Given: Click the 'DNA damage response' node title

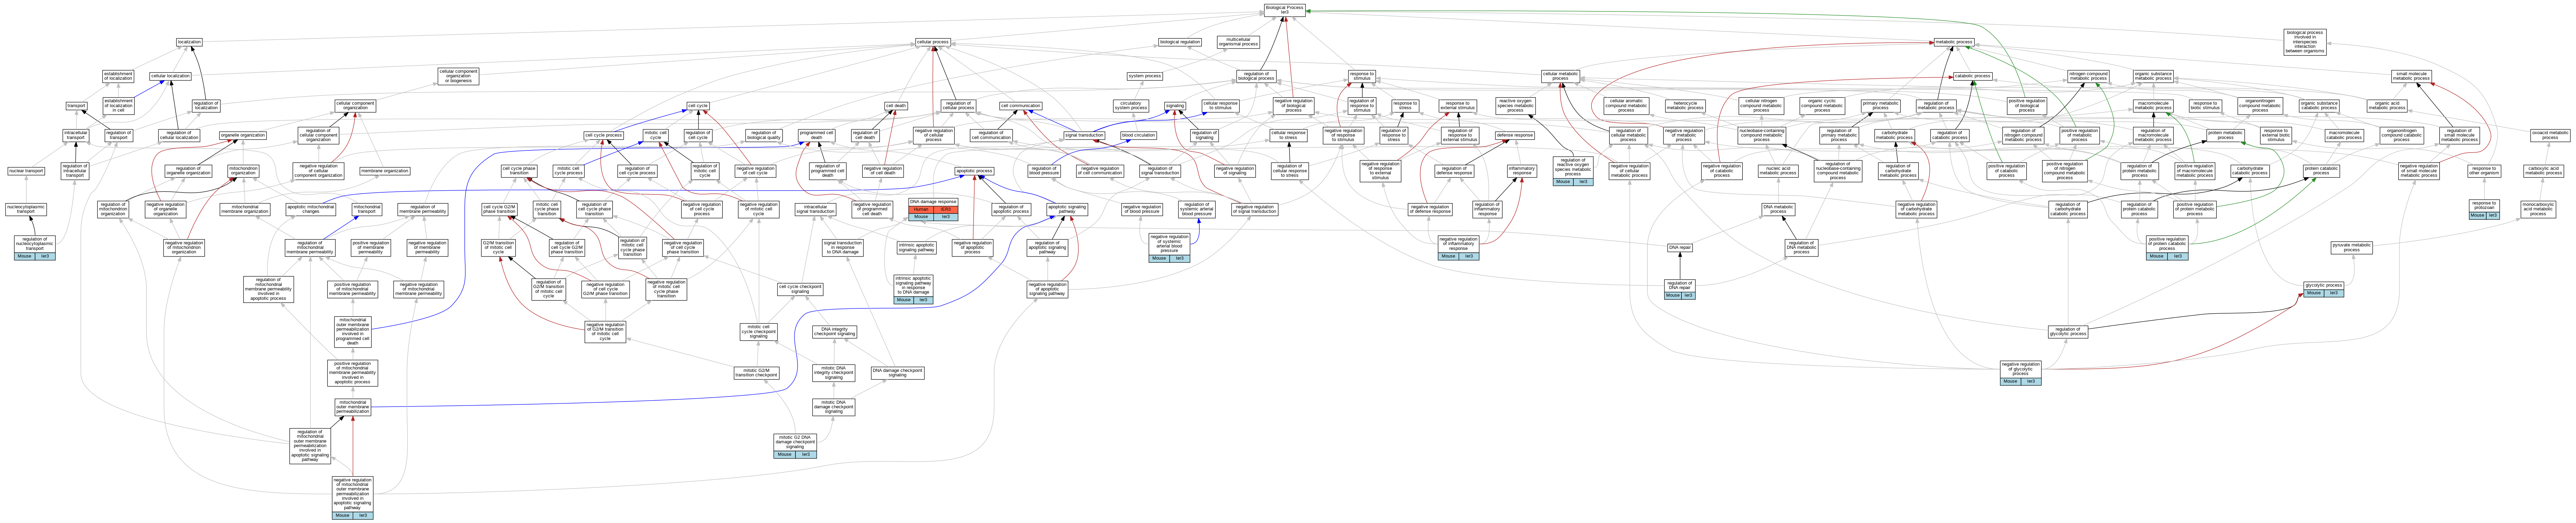Looking at the screenshot, I should pyautogui.click(x=933, y=202).
